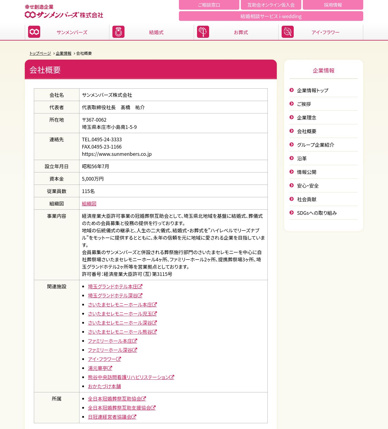Click the Sunmembers infinity logo icon

pyautogui.click(x=34, y=32)
